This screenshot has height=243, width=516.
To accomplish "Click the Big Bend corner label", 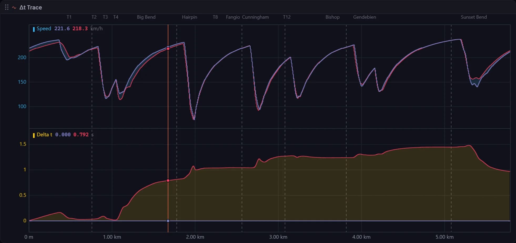I will tap(146, 17).
